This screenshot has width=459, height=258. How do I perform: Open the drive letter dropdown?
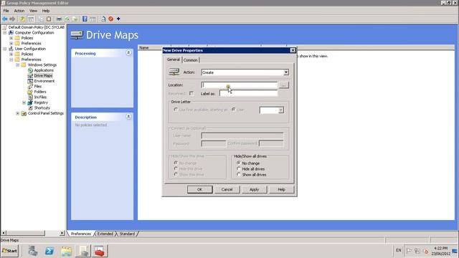coord(280,110)
